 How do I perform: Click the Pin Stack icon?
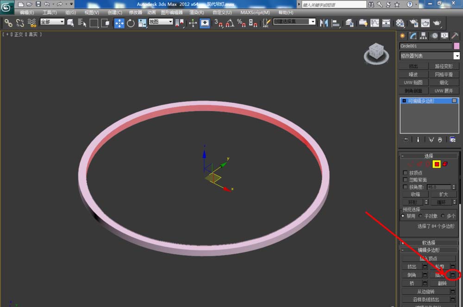(406, 139)
